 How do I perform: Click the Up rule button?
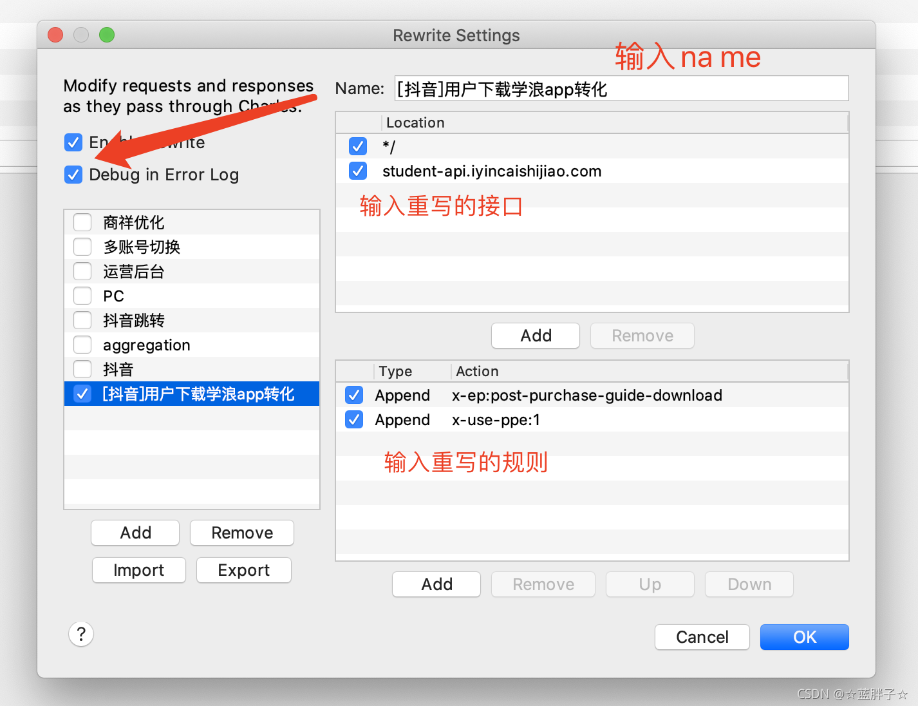click(650, 584)
